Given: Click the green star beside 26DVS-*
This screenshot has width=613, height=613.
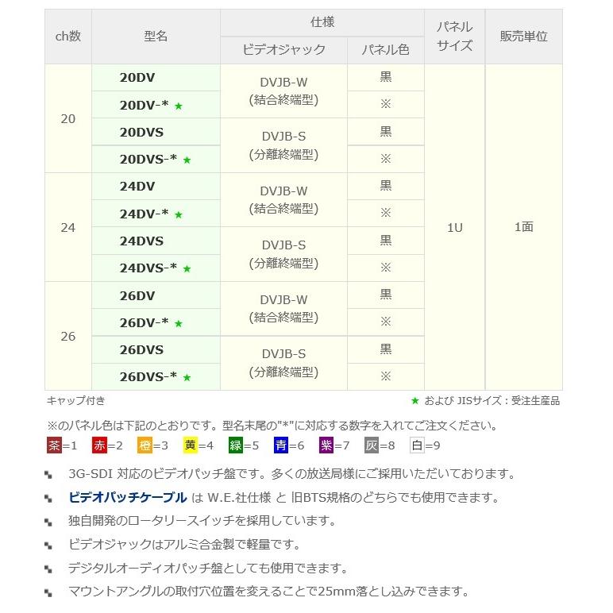Looking at the screenshot, I should (187, 377).
